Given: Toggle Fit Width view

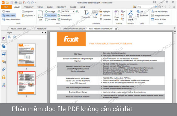Looking at the screenshot, I should 51,15.
